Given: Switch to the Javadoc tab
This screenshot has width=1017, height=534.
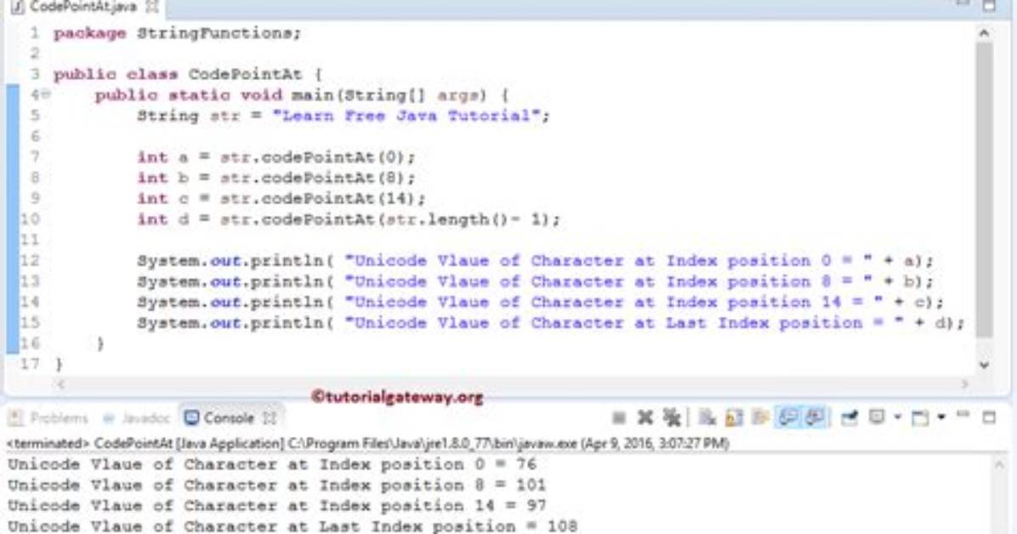Looking at the screenshot, I should 138,418.
